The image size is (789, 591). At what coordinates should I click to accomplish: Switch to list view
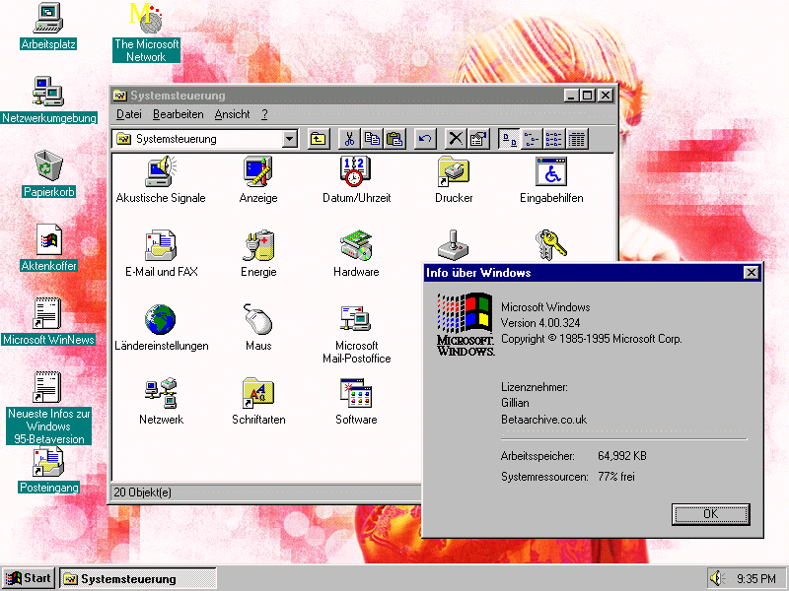pos(554,139)
